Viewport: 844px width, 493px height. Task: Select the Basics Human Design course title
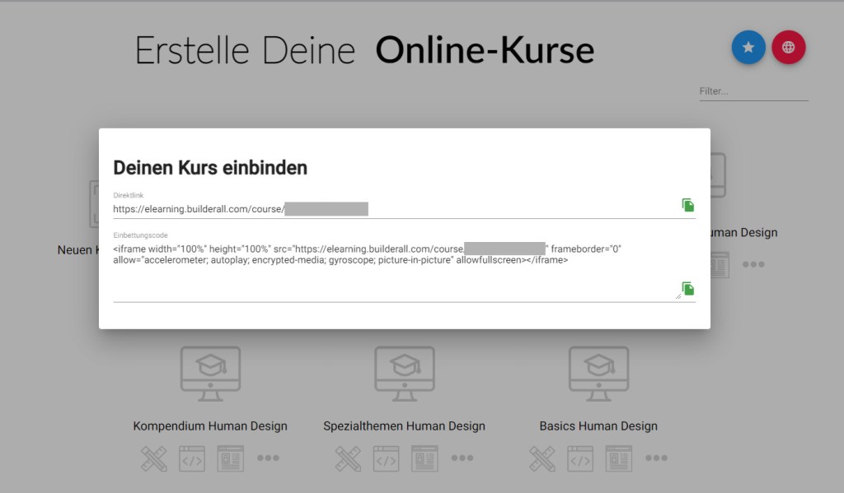[x=598, y=426]
